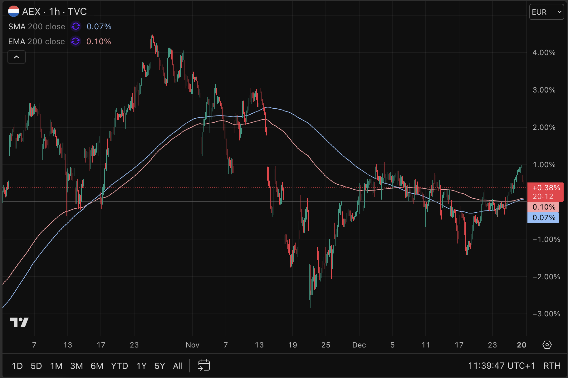Click the SMA 200 refresh indicator icon
This screenshot has width=568, height=378.
pyautogui.click(x=76, y=26)
